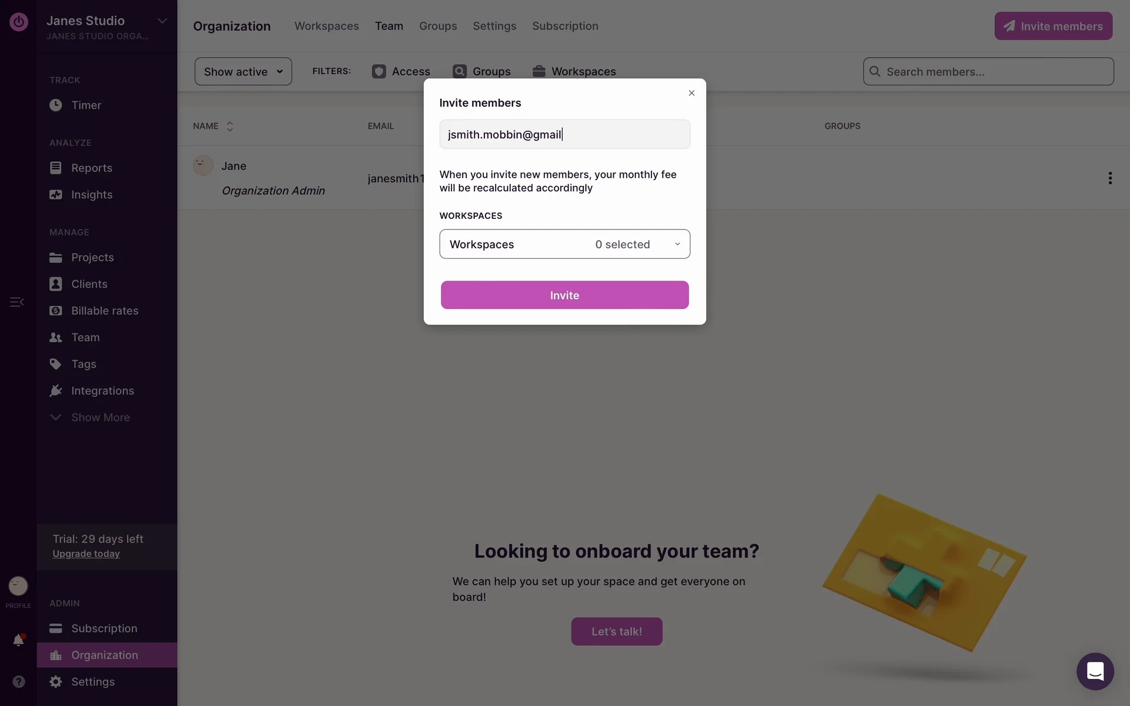Click the notification bell icon

pos(18,640)
